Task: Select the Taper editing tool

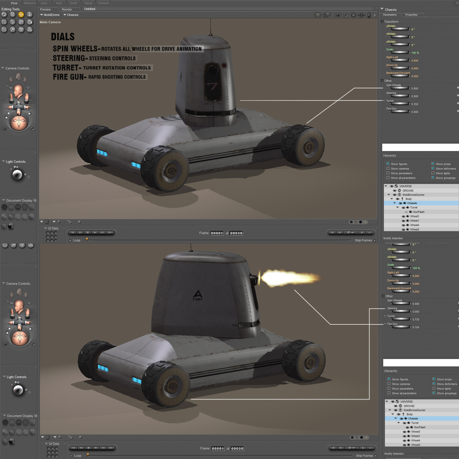Action: point(12,22)
